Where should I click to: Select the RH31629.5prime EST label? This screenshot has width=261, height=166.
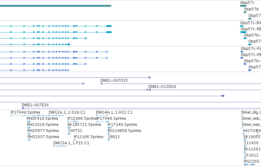[x=43, y=125]
